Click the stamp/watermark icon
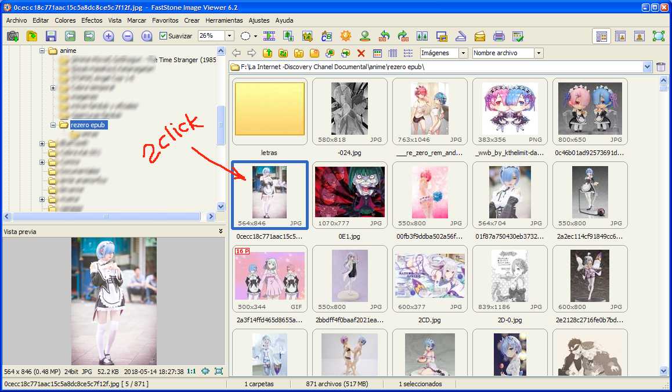The height and width of the screenshot is (392, 672). (364, 37)
